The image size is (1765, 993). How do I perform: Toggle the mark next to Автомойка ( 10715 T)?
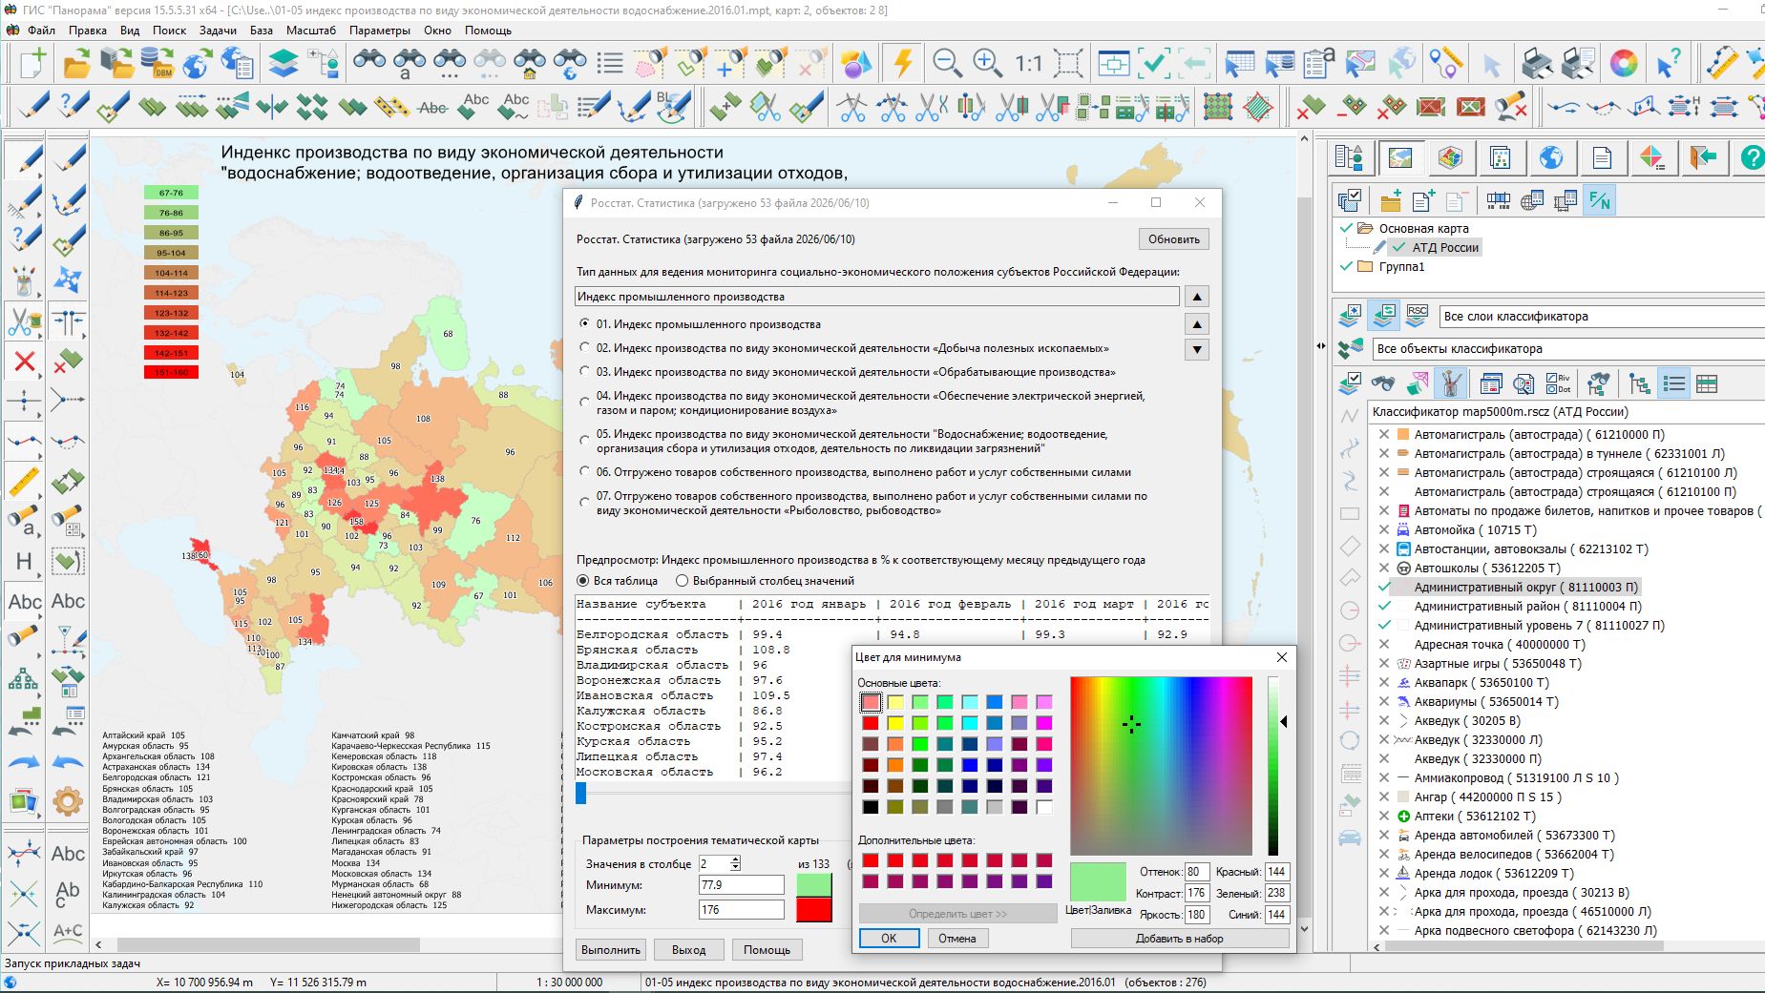(x=1384, y=529)
